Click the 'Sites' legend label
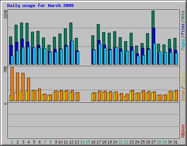 pos(183,96)
